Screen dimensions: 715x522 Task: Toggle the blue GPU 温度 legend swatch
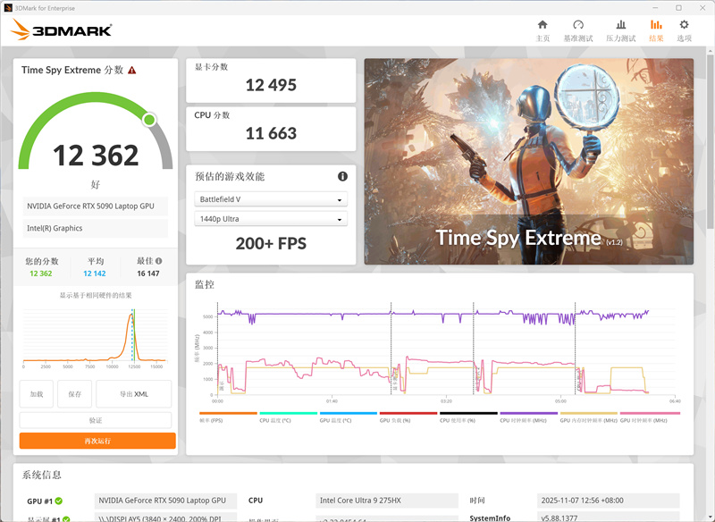349,414
